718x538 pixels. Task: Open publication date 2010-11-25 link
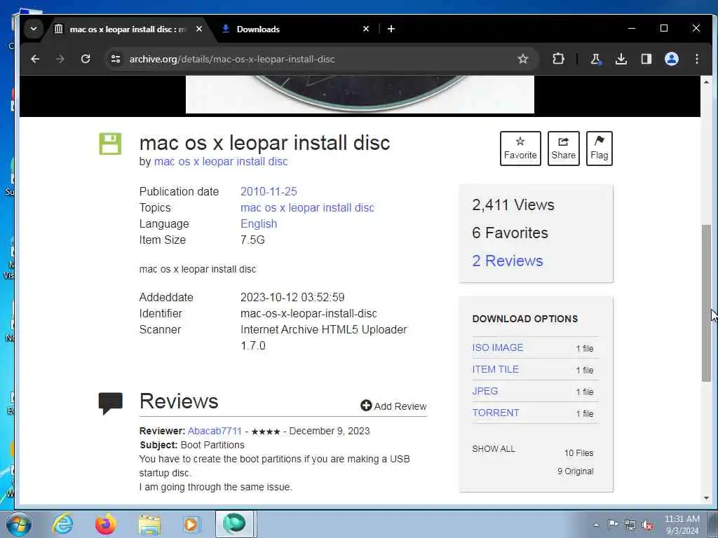click(x=269, y=191)
